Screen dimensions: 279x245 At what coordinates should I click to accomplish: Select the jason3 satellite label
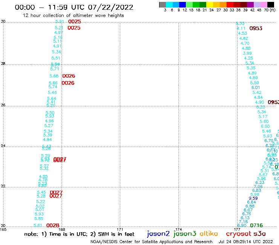pyautogui.click(x=185, y=234)
